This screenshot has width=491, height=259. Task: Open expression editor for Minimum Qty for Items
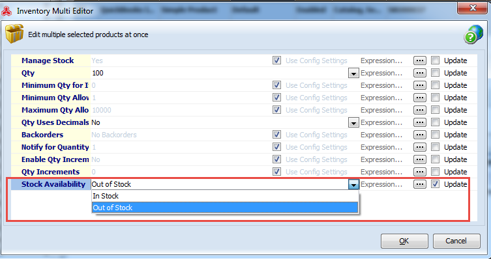point(420,85)
